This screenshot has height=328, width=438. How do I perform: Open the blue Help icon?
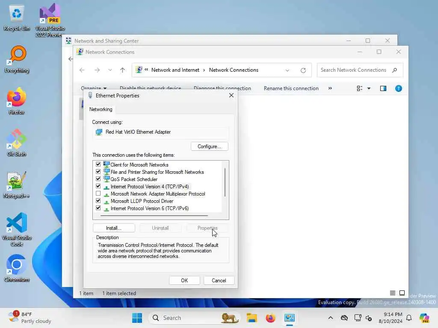399,88
